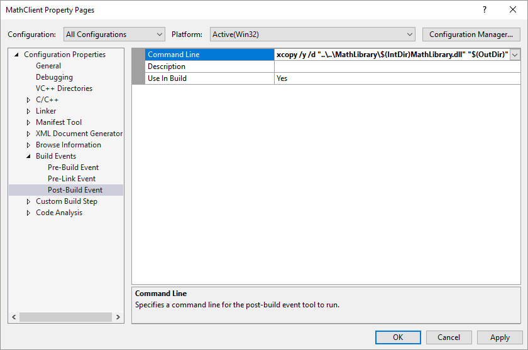Expand the Manifest Tool node arrow

[x=29, y=122]
